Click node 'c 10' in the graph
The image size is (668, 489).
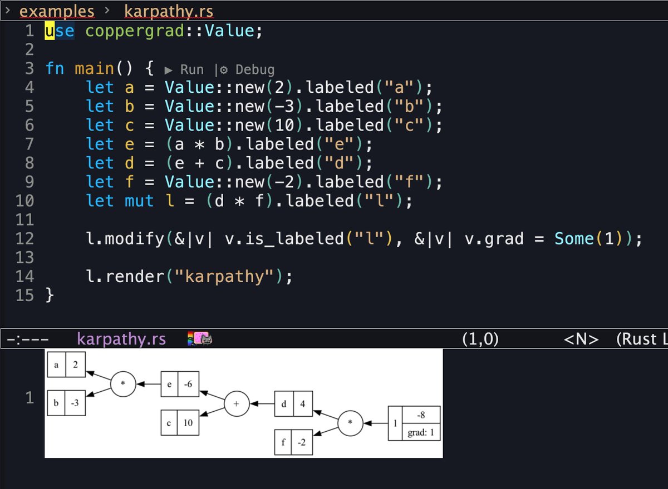pyautogui.click(x=179, y=423)
